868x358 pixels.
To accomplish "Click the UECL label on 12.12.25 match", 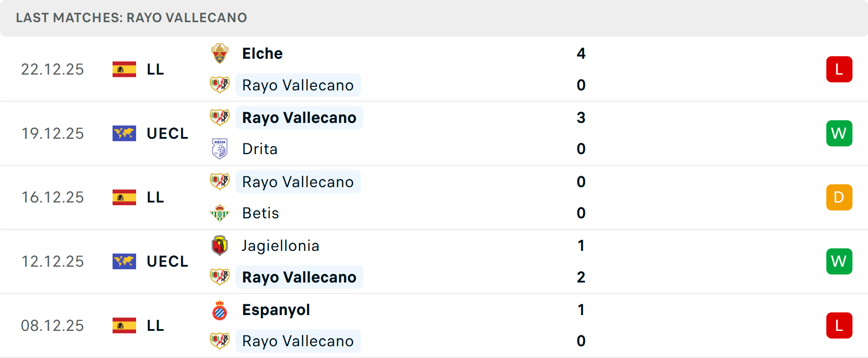I will pyautogui.click(x=167, y=261).
